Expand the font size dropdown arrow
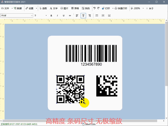 click(x=46, y=15)
